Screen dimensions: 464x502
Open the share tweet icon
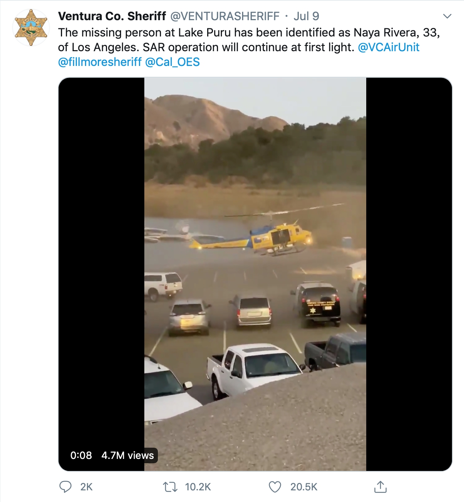[x=380, y=486]
